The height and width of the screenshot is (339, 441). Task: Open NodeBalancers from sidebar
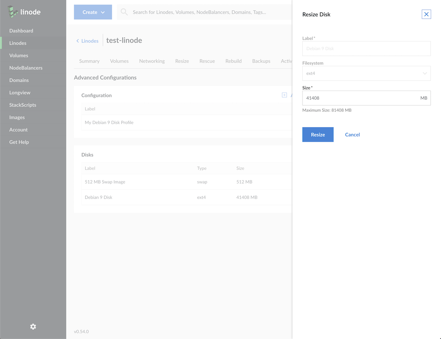pyautogui.click(x=26, y=68)
